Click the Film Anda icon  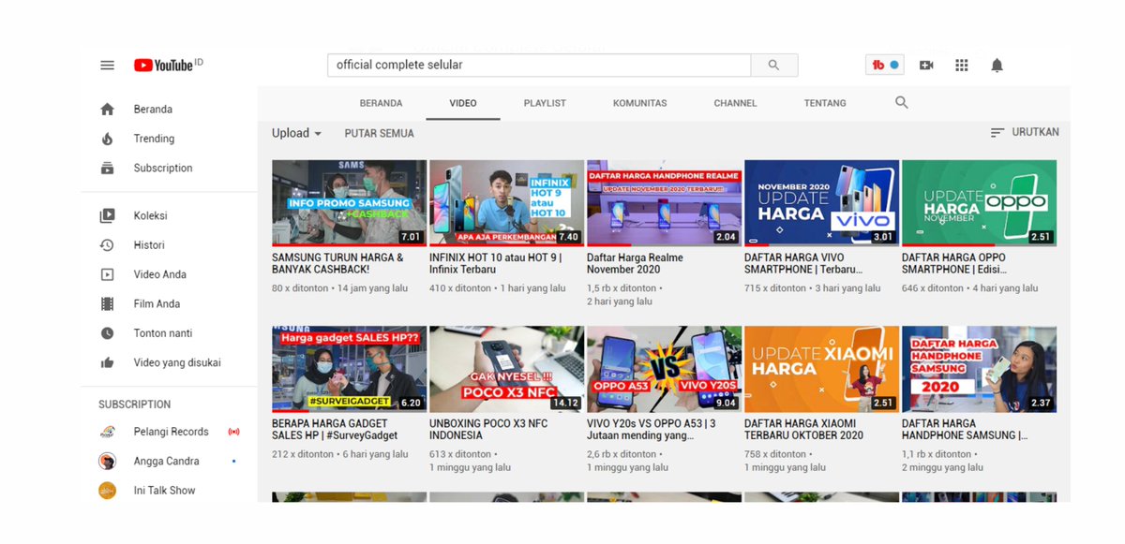107,303
